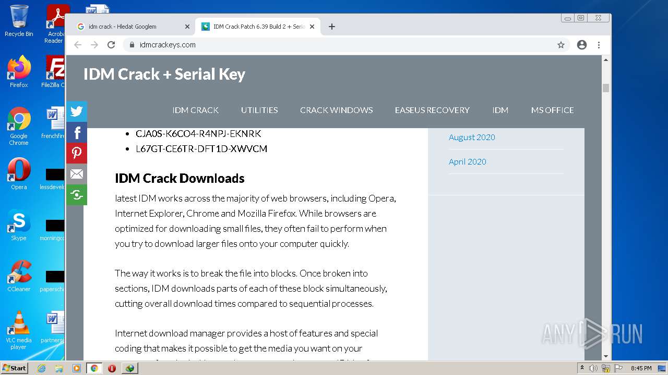Viewport: 668px width, 375px height.
Task: Open Firefox desktop shortcut
Action: point(19,72)
